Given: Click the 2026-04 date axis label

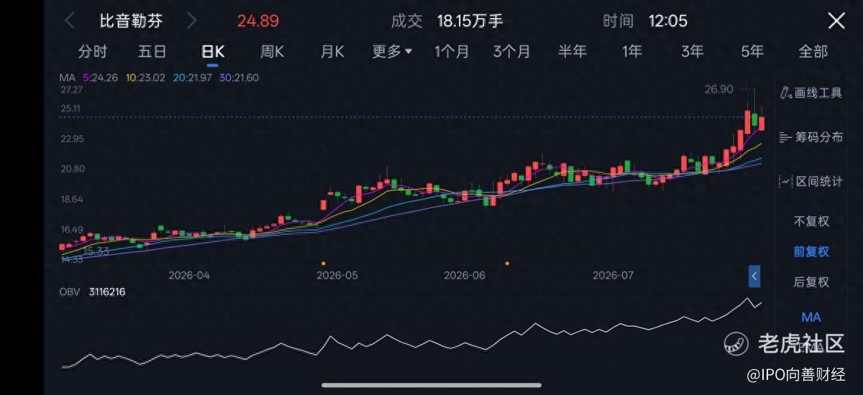Looking at the screenshot, I should (189, 275).
